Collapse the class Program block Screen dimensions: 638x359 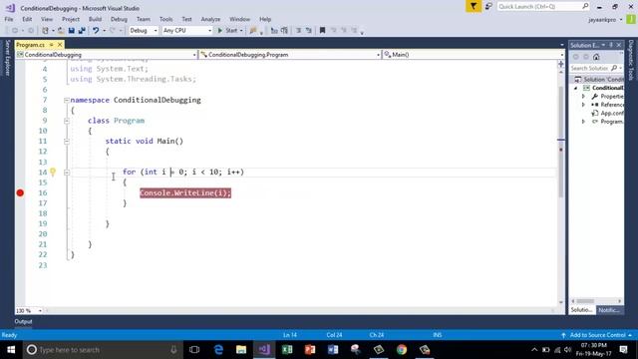pos(67,121)
